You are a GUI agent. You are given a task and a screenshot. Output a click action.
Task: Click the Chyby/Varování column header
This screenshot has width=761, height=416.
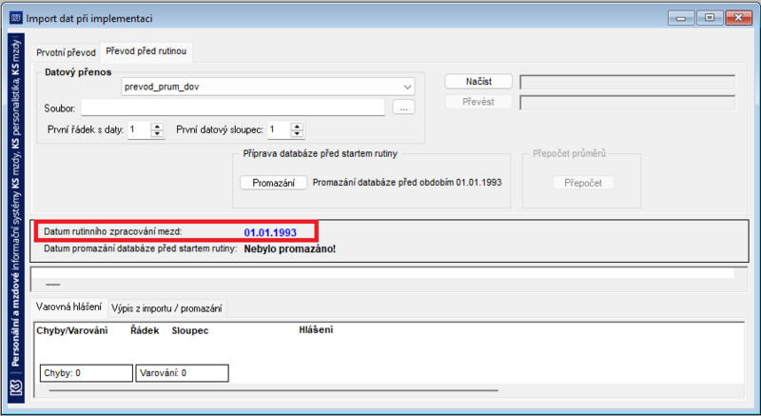[72, 330]
